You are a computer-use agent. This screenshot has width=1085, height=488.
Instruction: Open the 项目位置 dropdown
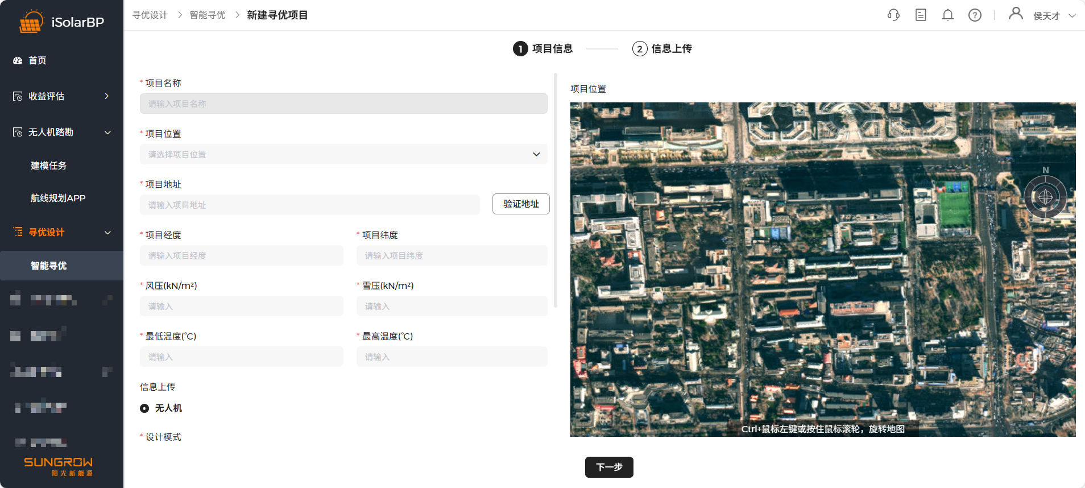click(x=343, y=154)
